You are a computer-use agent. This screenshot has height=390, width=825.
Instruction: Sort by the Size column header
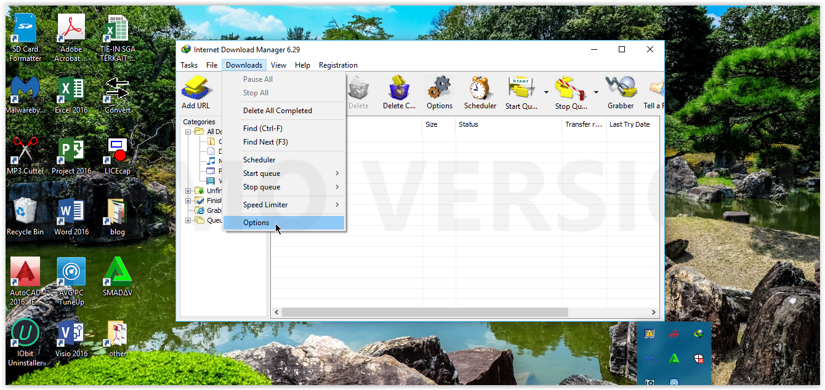point(439,124)
